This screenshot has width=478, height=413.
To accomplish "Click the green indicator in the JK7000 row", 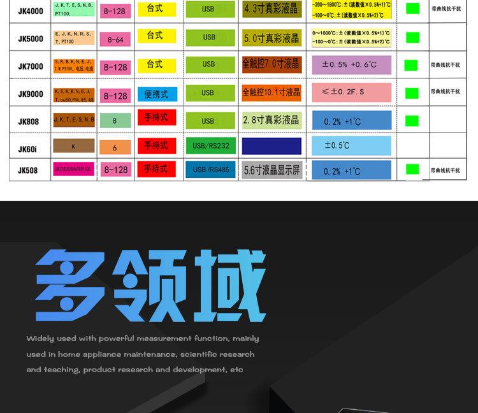I will (x=411, y=65).
